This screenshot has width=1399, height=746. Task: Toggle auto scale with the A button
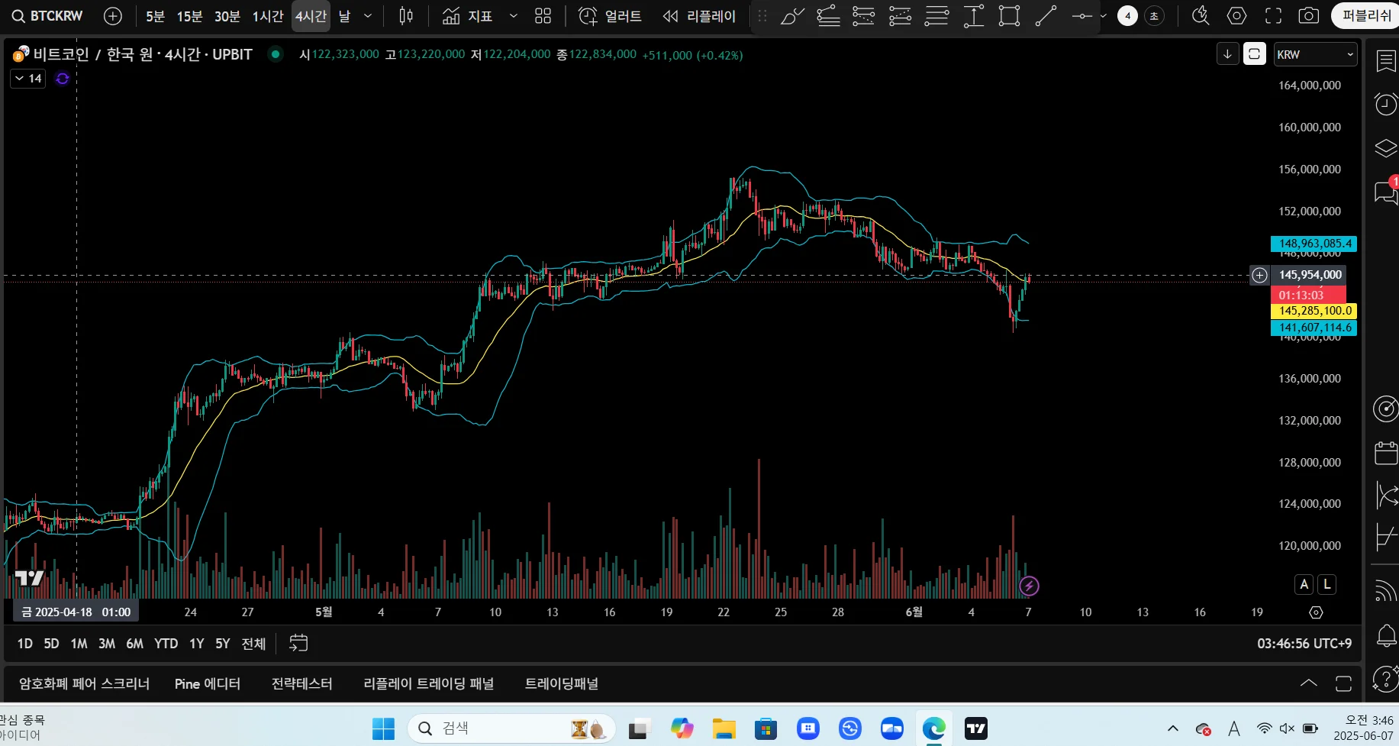(1304, 584)
